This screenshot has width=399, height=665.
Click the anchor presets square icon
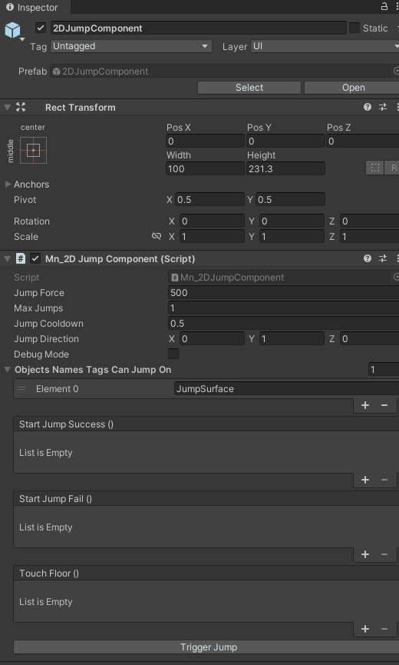33,150
